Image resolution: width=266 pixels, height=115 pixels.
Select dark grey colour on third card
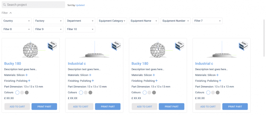pyautogui.click(x=154, y=93)
